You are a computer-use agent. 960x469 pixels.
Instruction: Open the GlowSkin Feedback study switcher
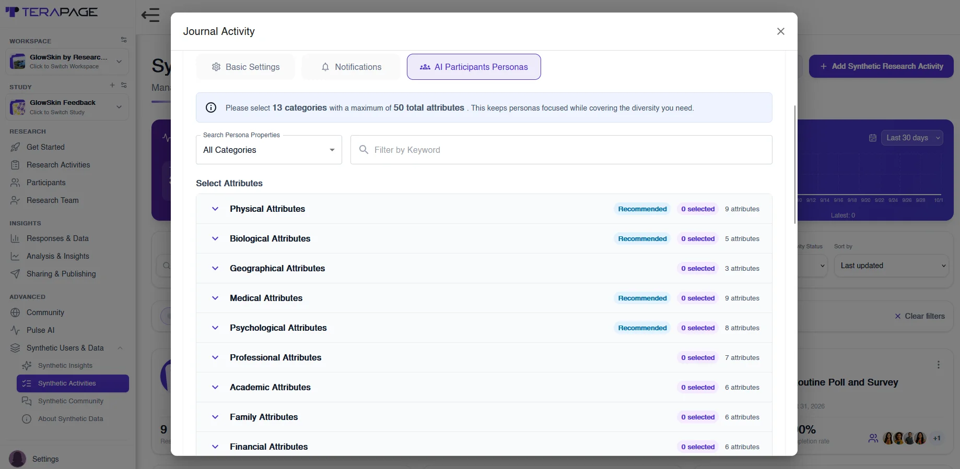click(x=67, y=107)
